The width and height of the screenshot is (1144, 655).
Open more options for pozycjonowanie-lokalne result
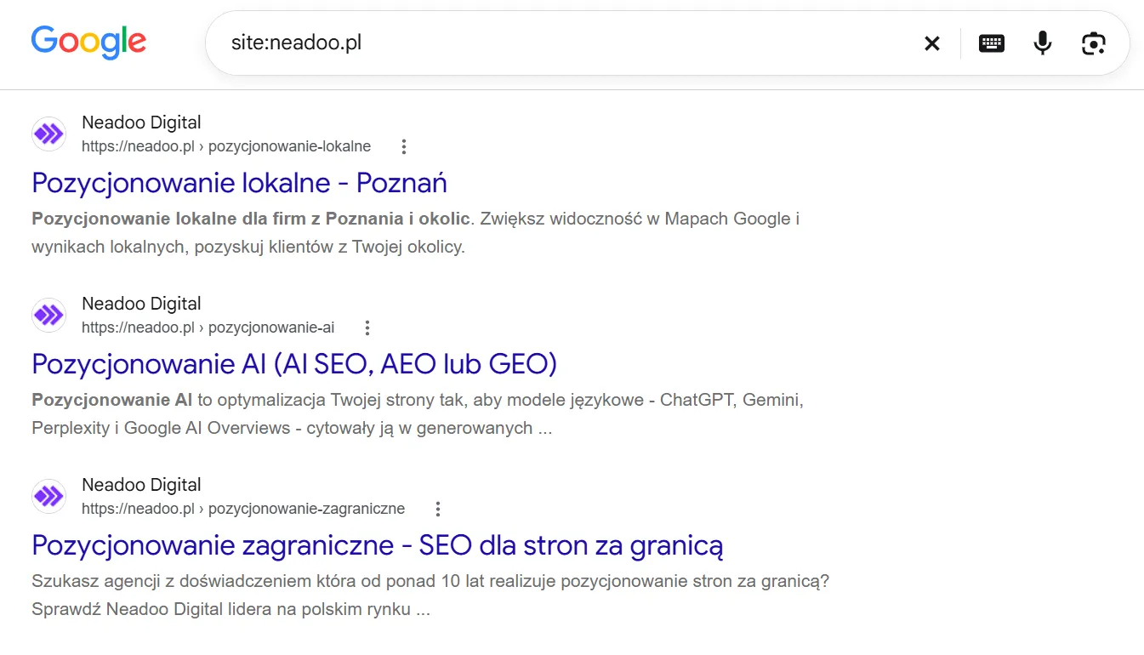[404, 146]
